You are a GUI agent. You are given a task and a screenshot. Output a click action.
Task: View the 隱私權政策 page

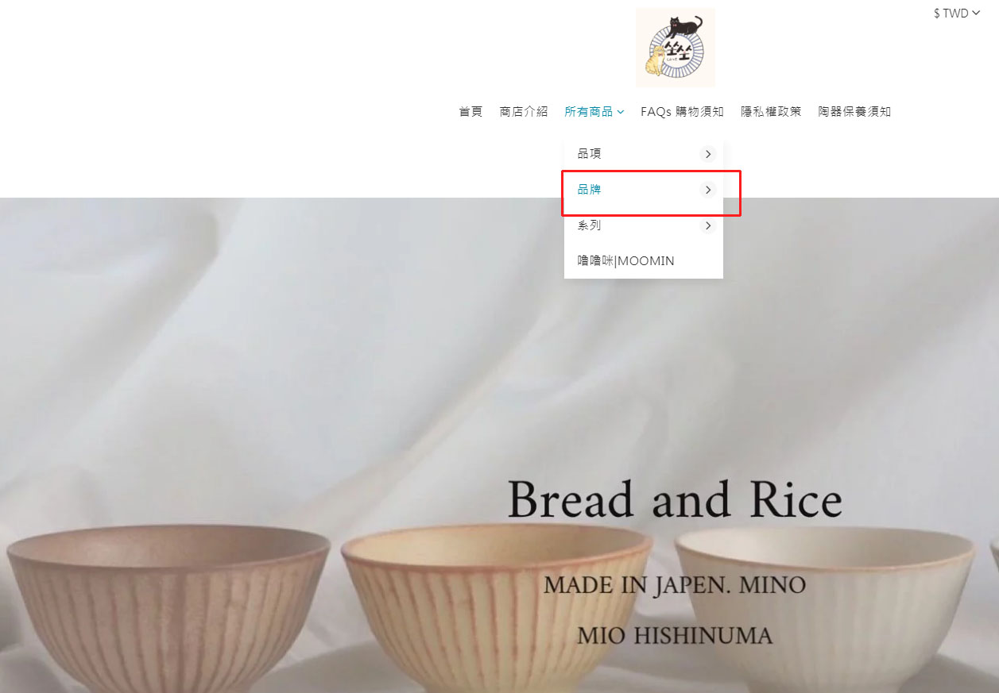771,112
